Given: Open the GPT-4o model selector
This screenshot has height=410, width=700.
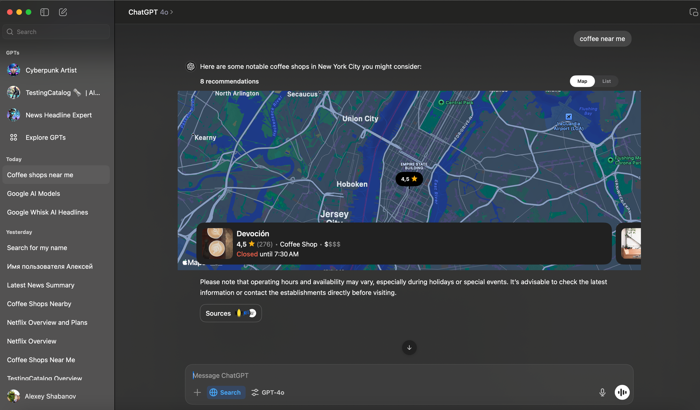Looking at the screenshot, I should 268,392.
